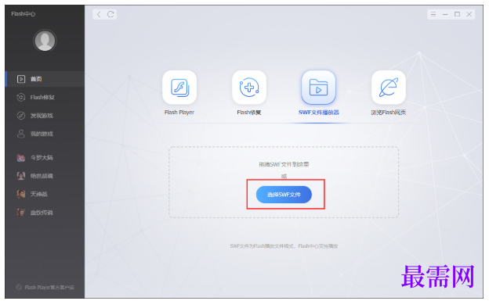Open the hamburger menu icon
The image size is (489, 301).
pos(433,14)
